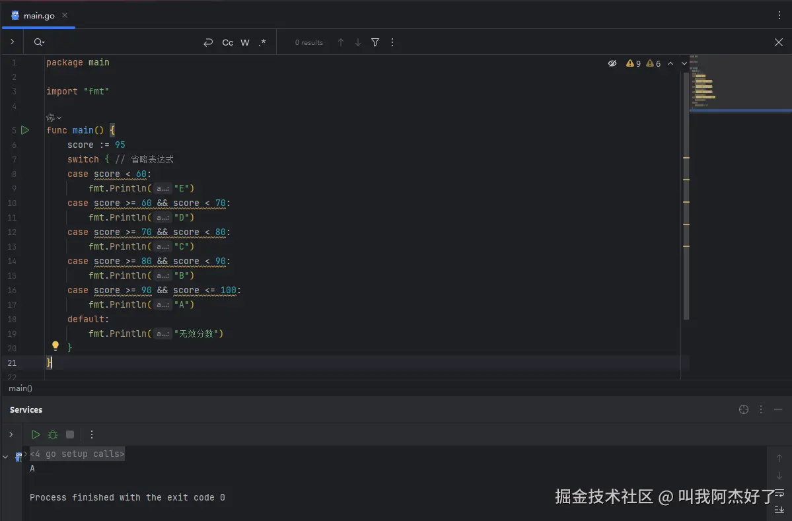Insert a new line in the search field

[x=208, y=42]
